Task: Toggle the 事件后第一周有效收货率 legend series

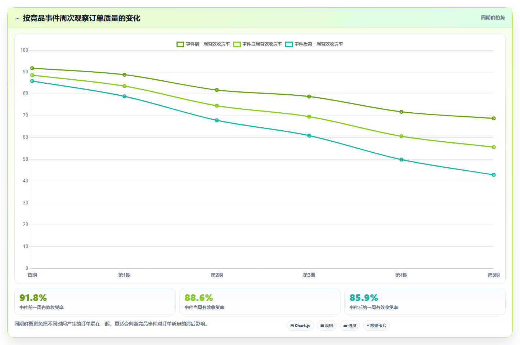Action: pyautogui.click(x=314, y=44)
